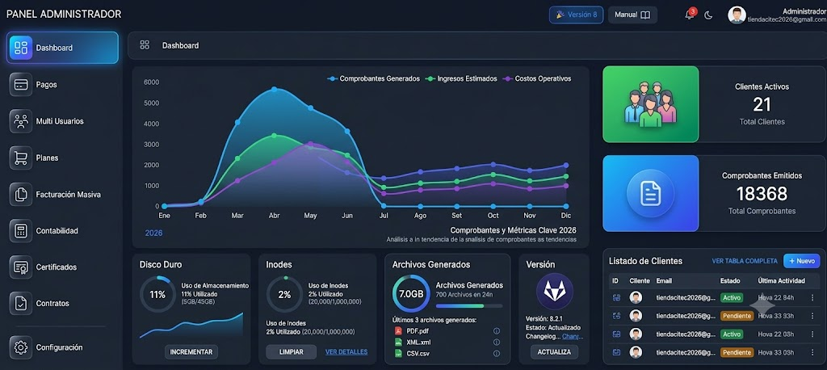
Task: Click the + Nuevo button
Action: click(802, 261)
